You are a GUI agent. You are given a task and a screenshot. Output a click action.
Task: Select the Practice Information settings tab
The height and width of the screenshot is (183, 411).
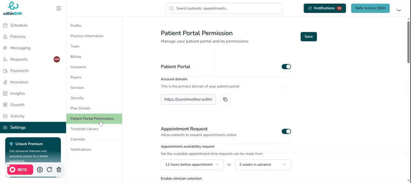tap(87, 36)
